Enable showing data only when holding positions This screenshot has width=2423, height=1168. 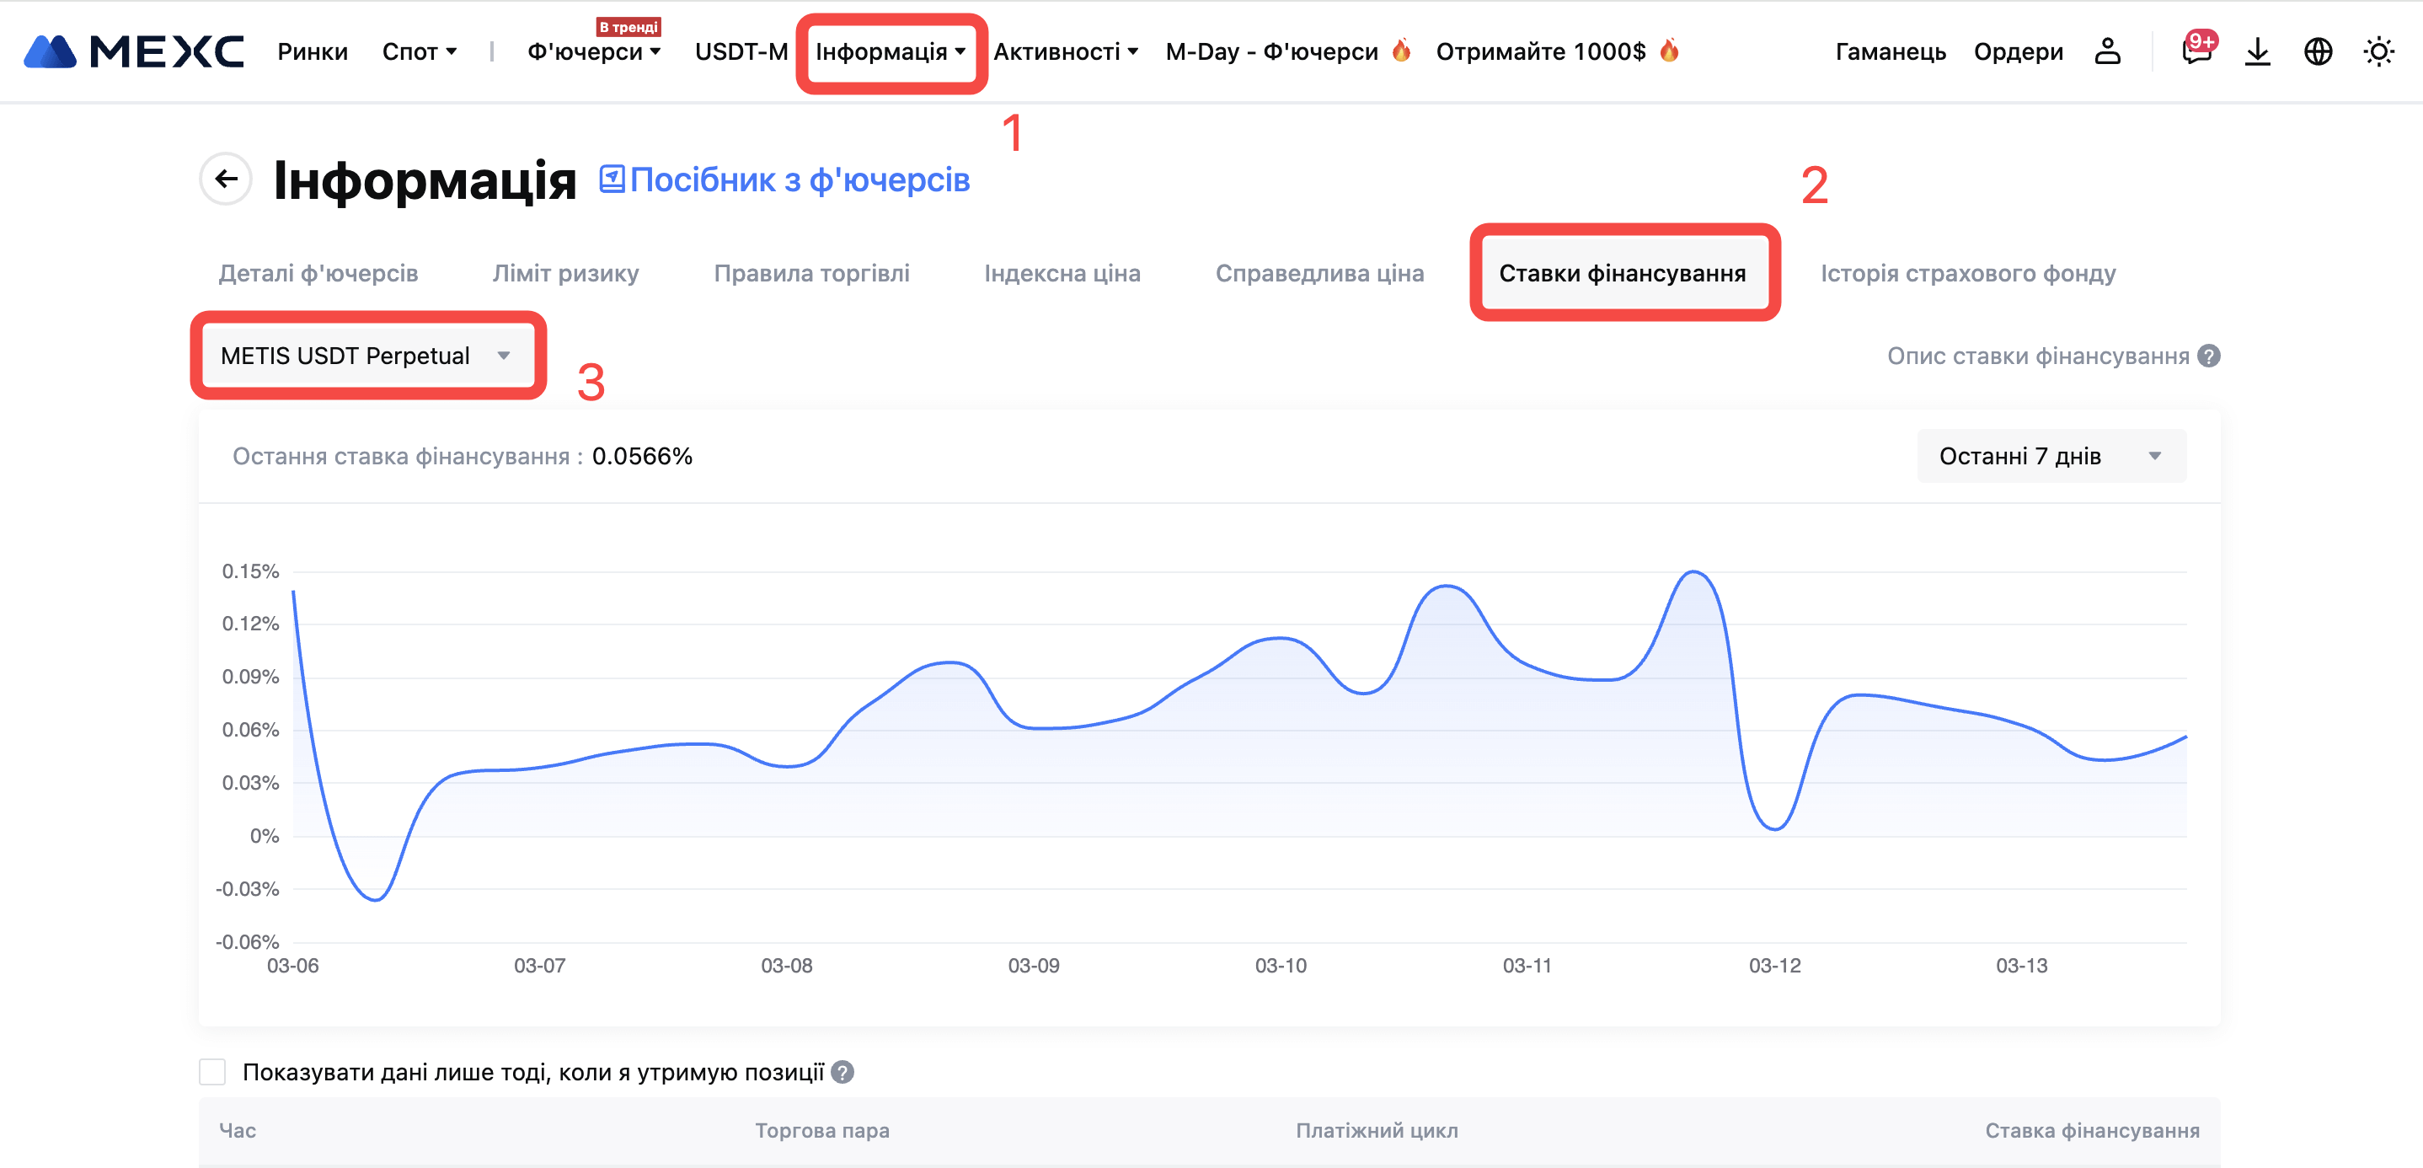pos(212,1072)
